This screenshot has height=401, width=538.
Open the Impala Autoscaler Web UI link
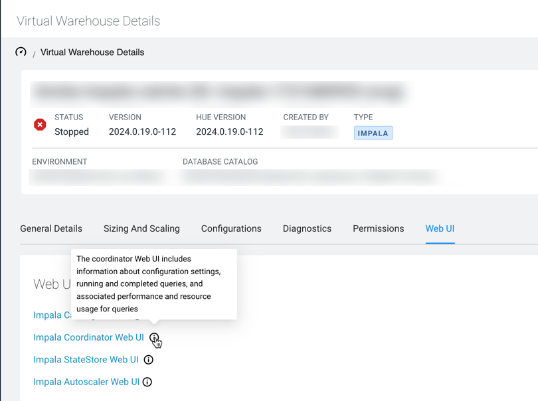tap(86, 382)
